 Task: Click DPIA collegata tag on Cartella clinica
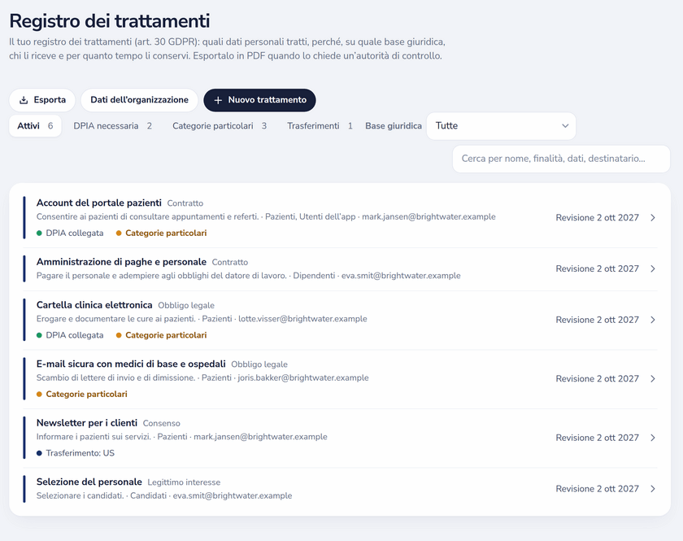[x=70, y=335]
